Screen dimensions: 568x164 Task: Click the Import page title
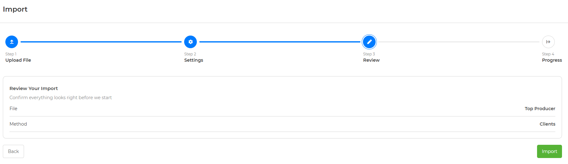coord(15,9)
